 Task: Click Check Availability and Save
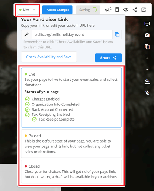[x=49, y=57]
